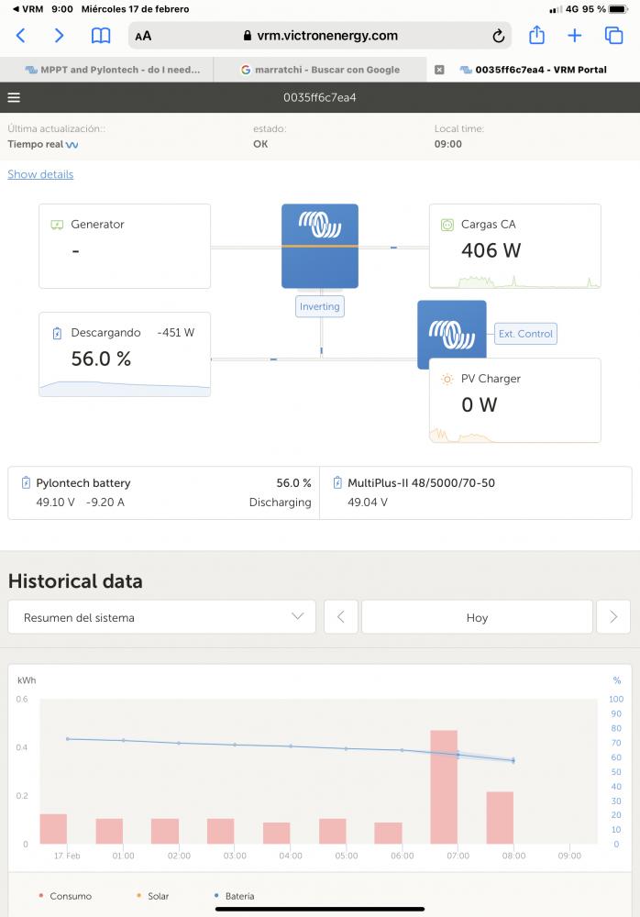
Task: Click the 49.10 V battery voltage
Action: pos(56,503)
